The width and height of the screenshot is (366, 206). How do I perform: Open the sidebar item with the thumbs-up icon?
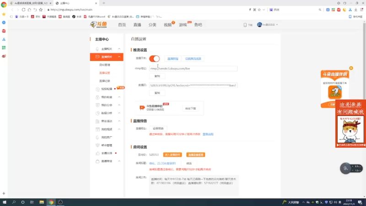pyautogui.click(x=107, y=153)
